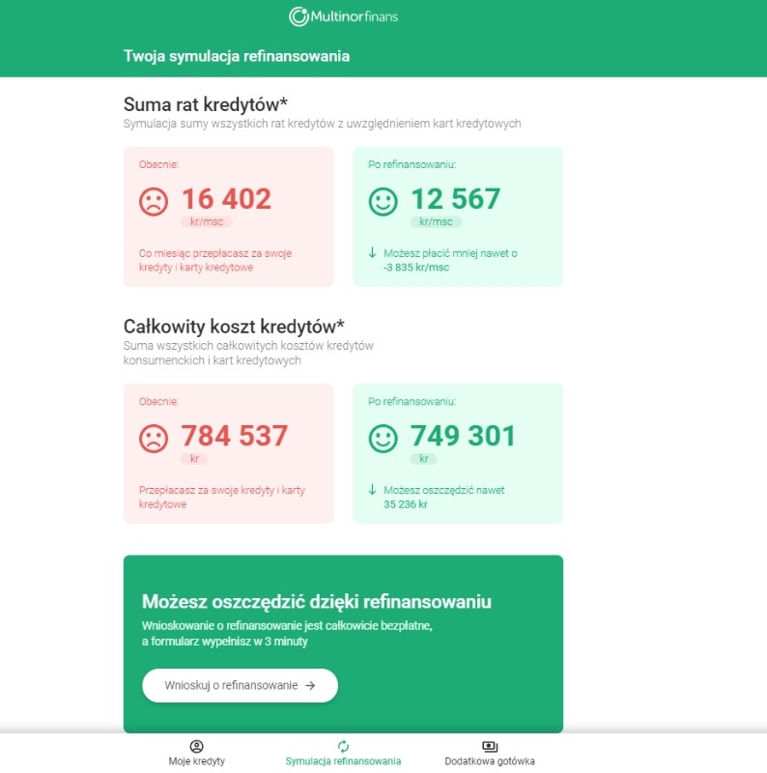Switch to Dodatkowa gotówka tab label
Screen dimensions: 767x773
tap(490, 761)
